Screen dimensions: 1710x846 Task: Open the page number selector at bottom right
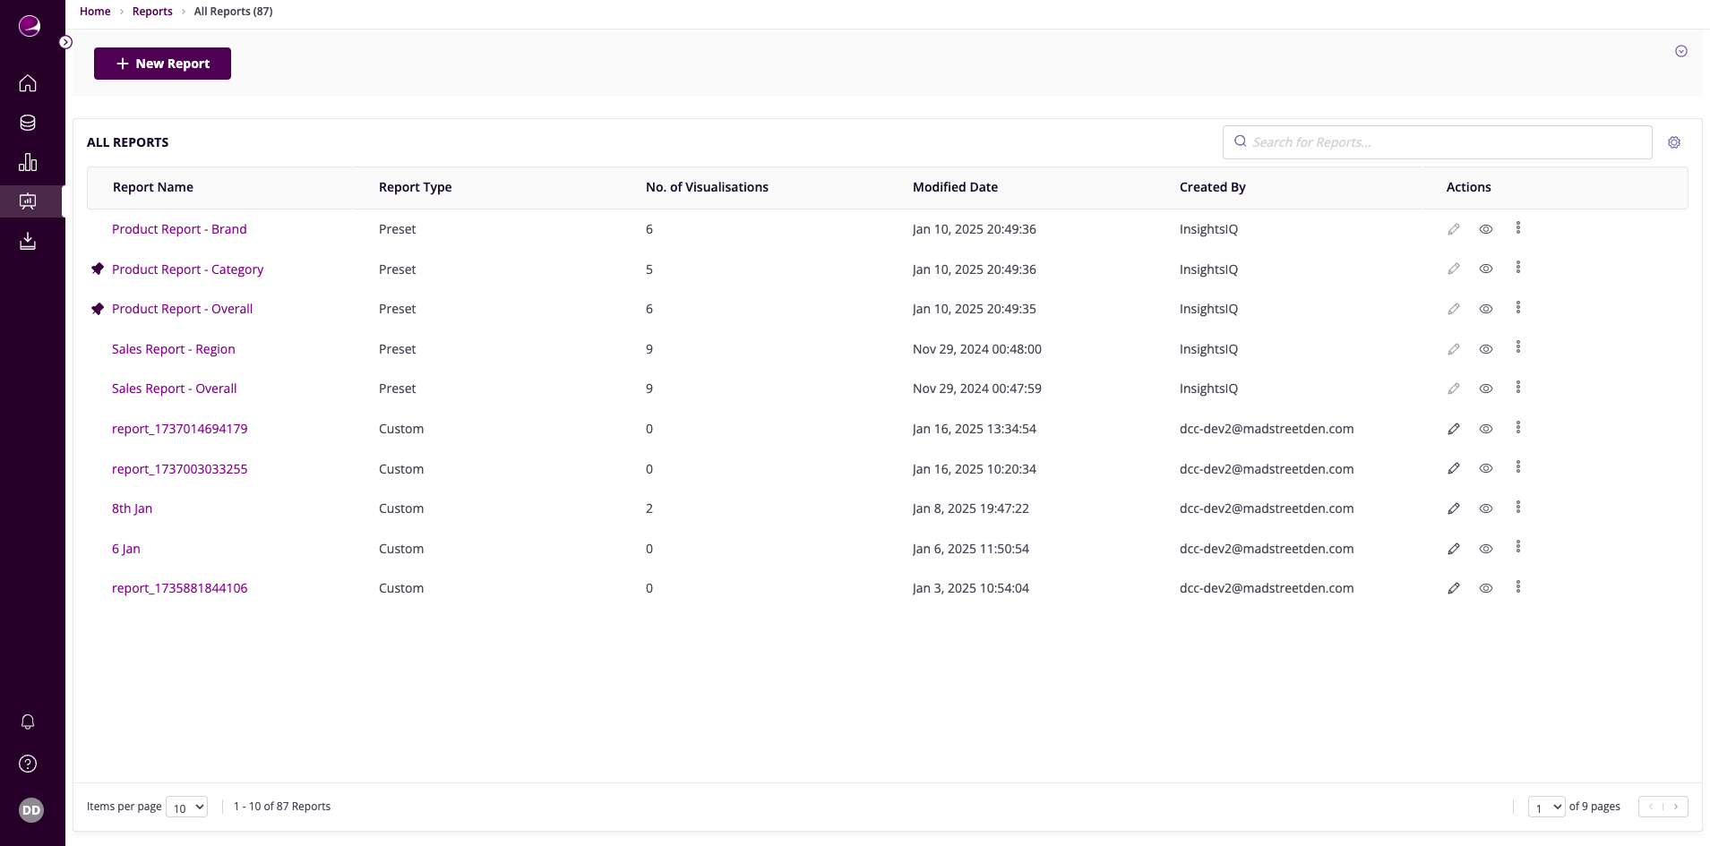[1545, 807]
